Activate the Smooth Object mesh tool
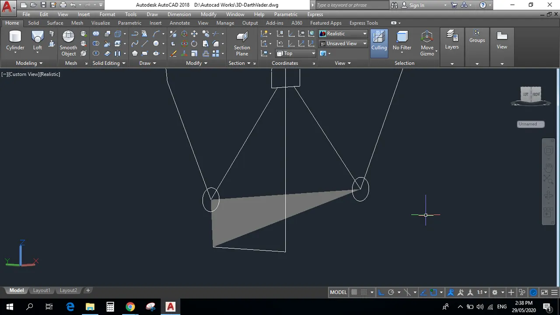560x315 pixels. (x=68, y=43)
